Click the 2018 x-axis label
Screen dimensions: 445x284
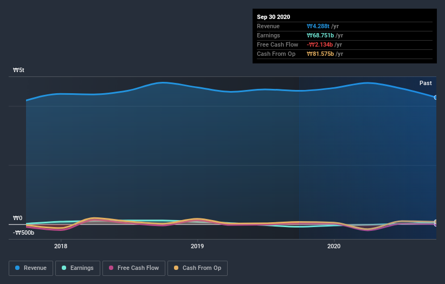click(x=61, y=246)
